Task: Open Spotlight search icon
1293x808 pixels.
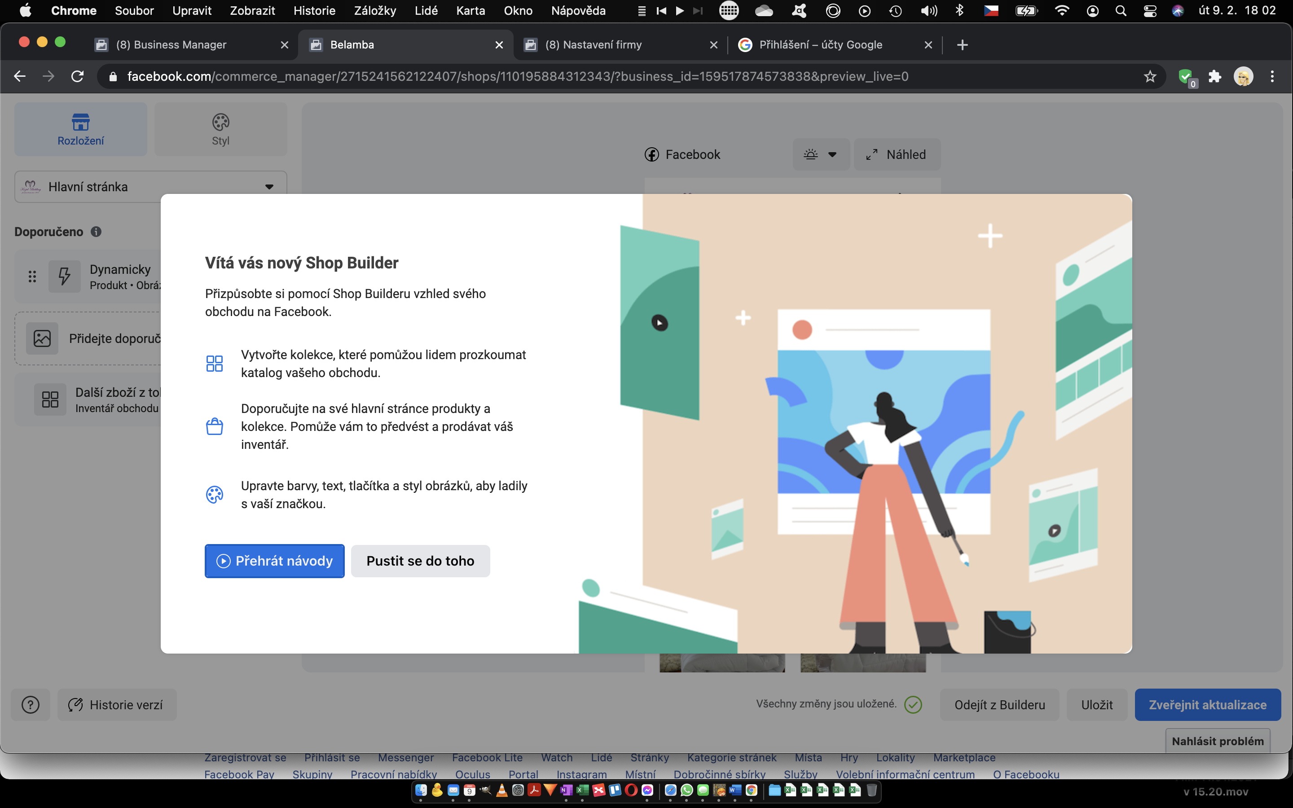Action: click(1121, 11)
